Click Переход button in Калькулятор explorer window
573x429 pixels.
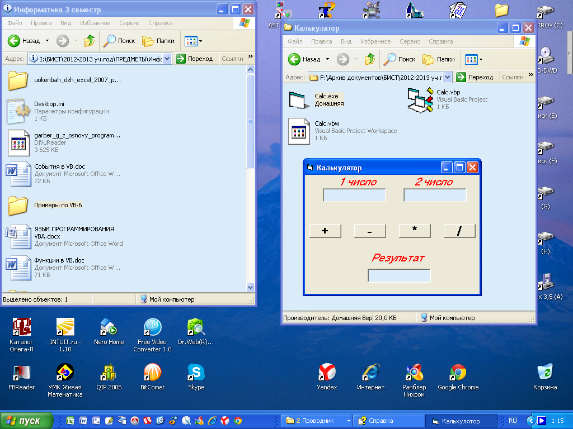click(475, 77)
